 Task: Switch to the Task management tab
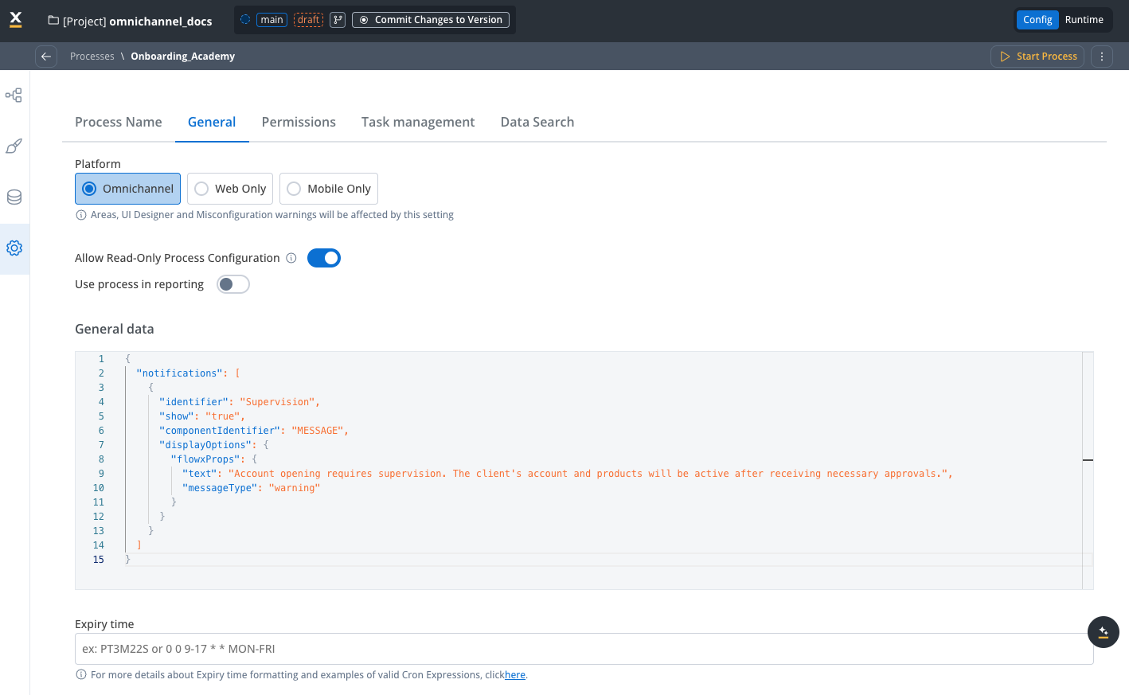(418, 122)
